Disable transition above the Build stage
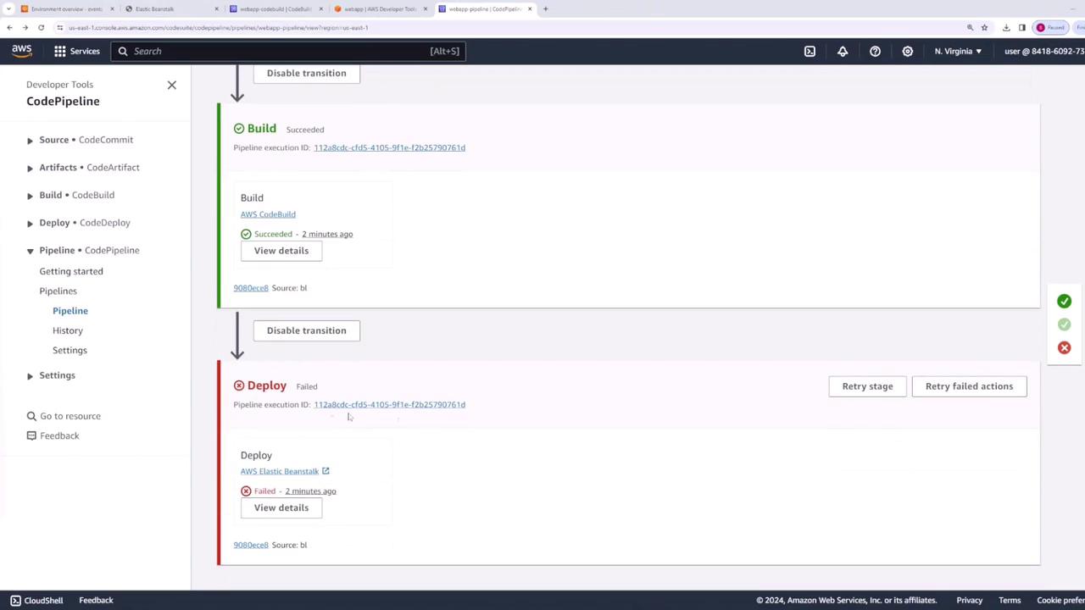This screenshot has width=1085, height=610. (x=306, y=73)
